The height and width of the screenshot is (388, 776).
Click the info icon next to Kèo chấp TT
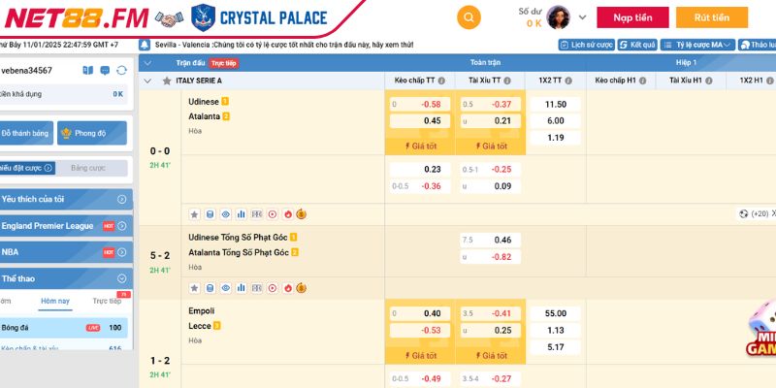[443, 81]
